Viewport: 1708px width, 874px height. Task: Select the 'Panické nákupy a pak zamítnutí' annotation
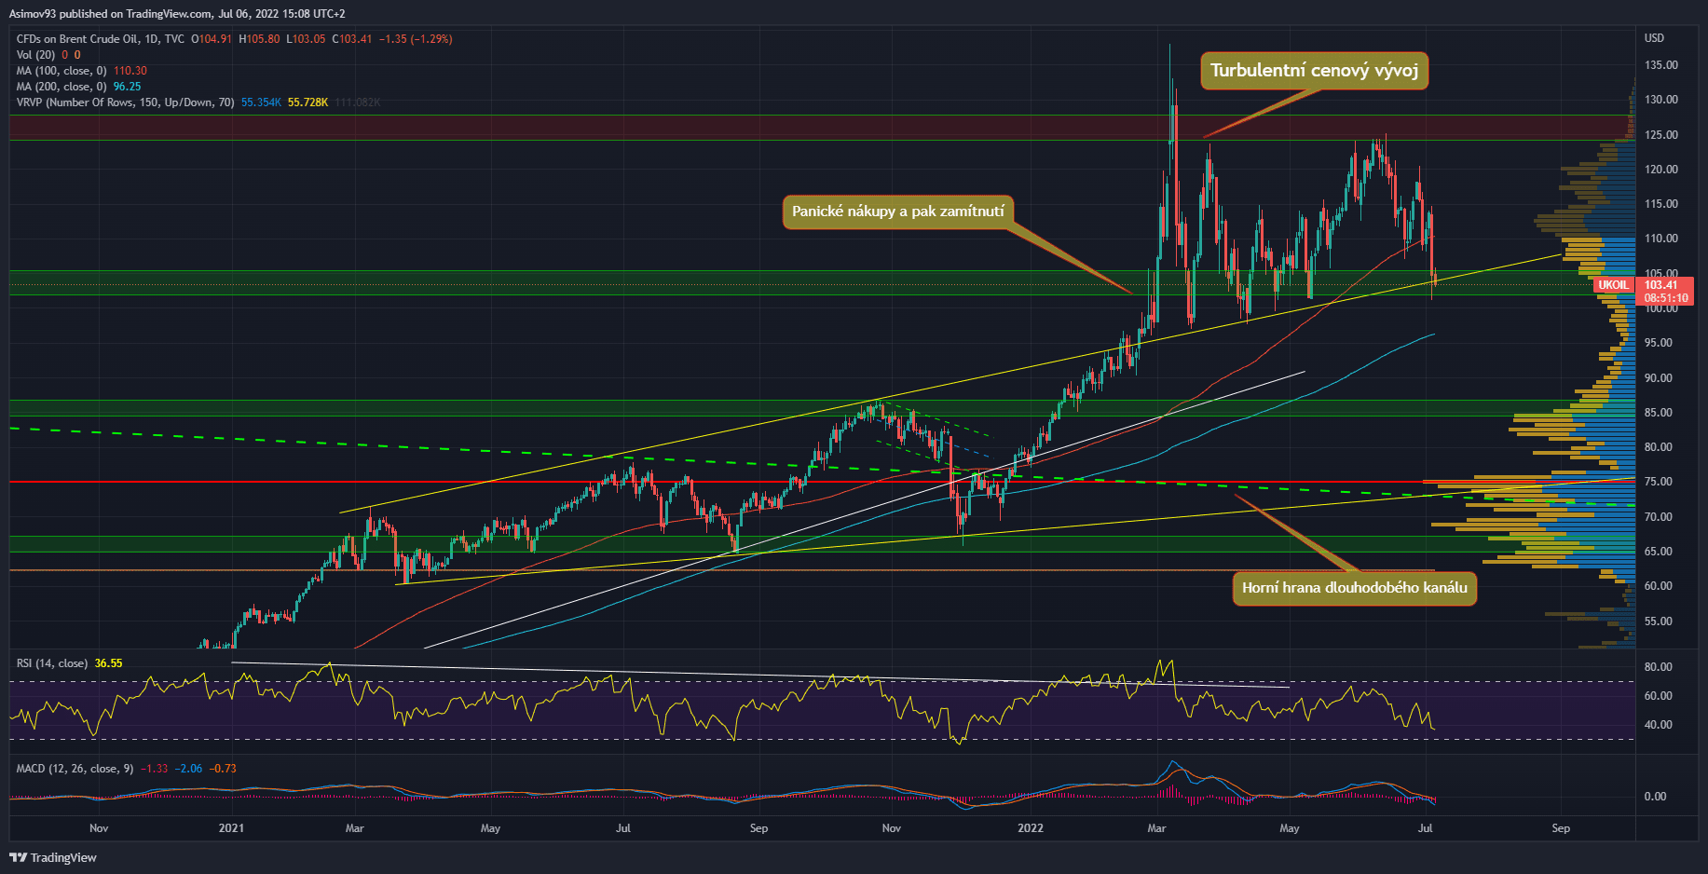pos(897,212)
